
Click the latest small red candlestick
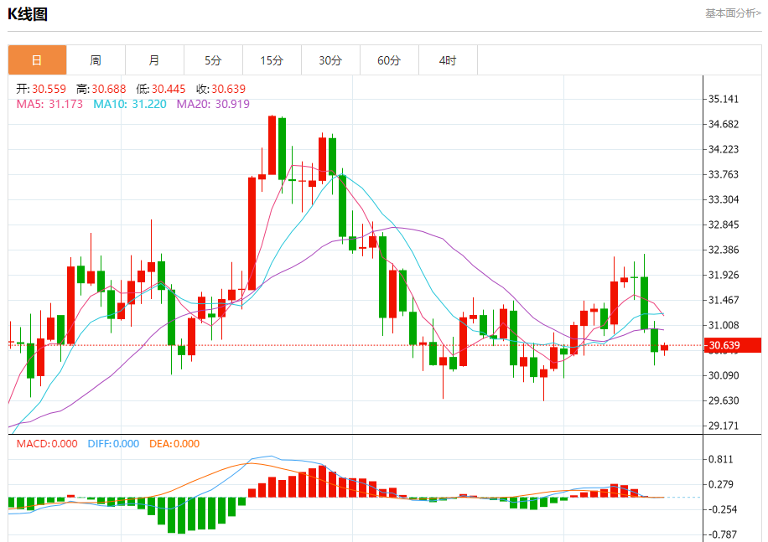coord(664,348)
